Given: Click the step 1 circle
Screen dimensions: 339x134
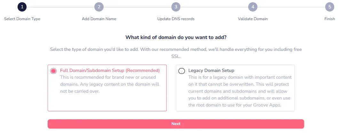Looking at the screenshot, I should click(22, 7).
